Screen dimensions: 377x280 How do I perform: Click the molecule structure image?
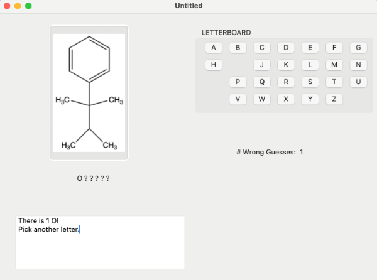pos(89,93)
